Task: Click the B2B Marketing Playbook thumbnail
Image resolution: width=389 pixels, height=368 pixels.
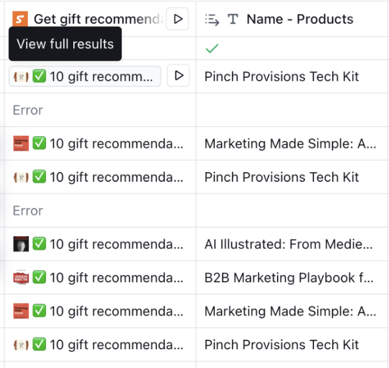Action: click(x=21, y=277)
